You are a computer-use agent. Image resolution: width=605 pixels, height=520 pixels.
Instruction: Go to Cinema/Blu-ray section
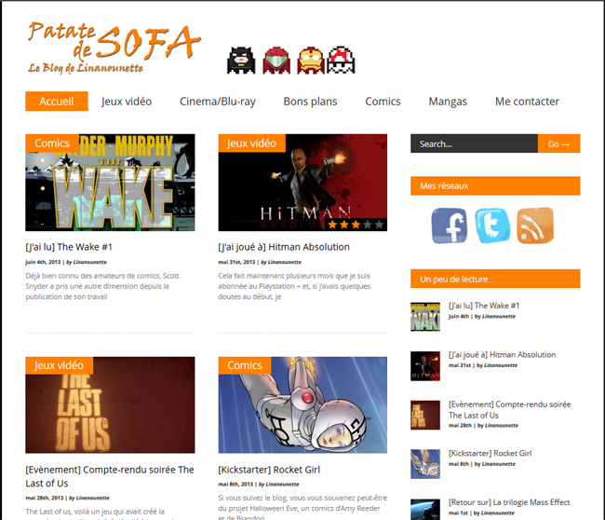(217, 102)
